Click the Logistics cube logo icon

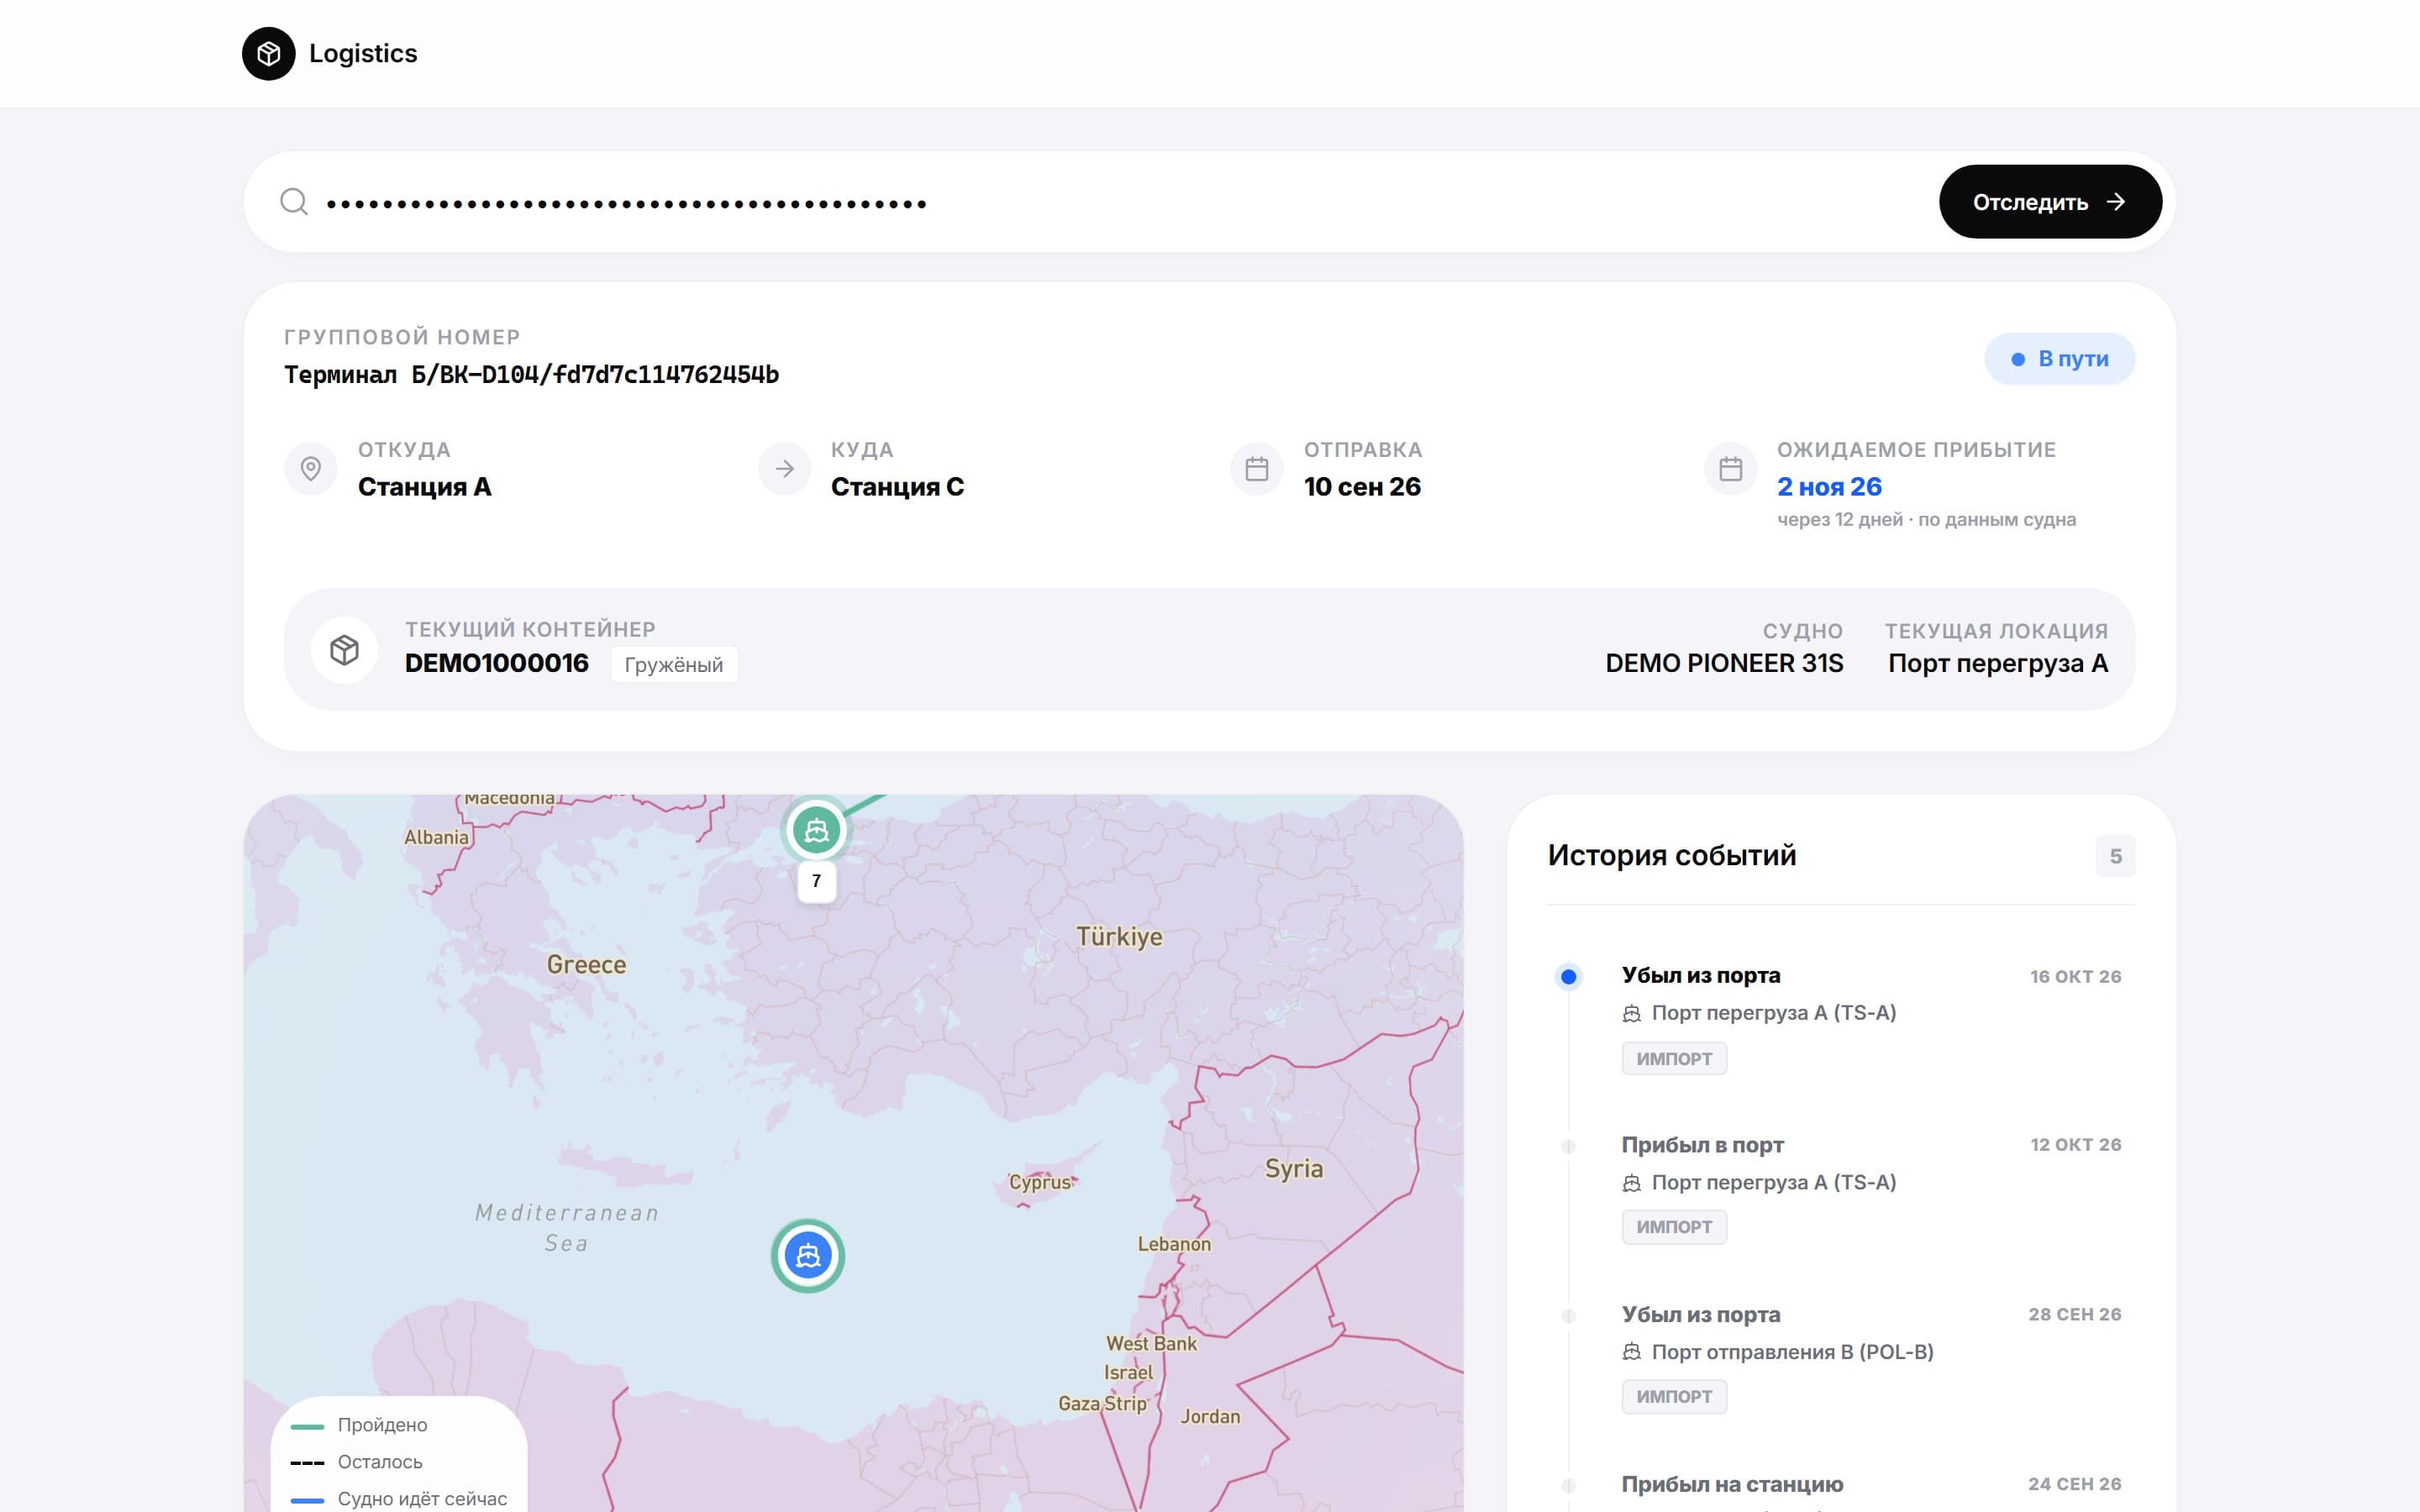268,54
